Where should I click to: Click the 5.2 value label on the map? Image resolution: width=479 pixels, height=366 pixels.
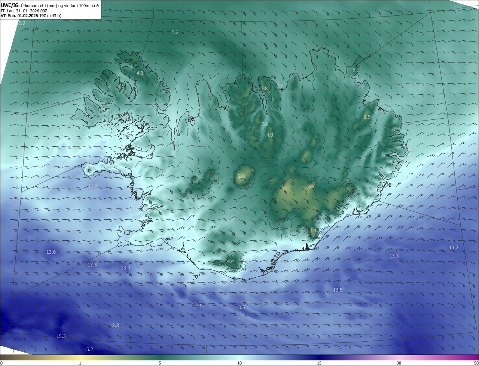point(175,33)
